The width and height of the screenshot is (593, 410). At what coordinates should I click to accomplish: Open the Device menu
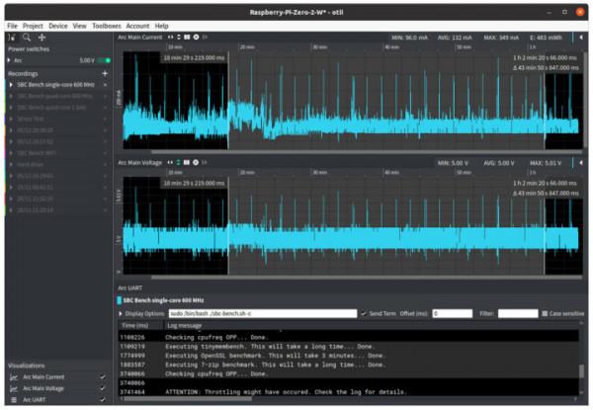point(57,25)
